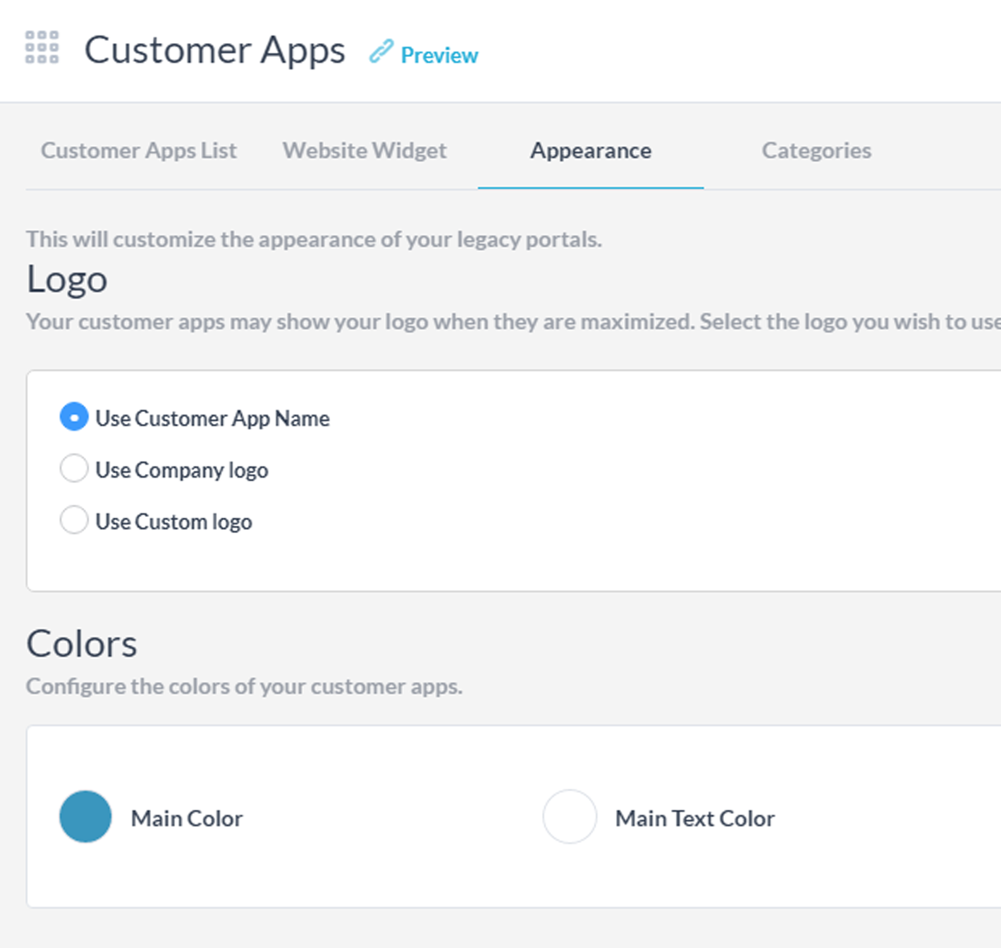
Task: Click the Customer Apps page title
Action: click(x=215, y=51)
